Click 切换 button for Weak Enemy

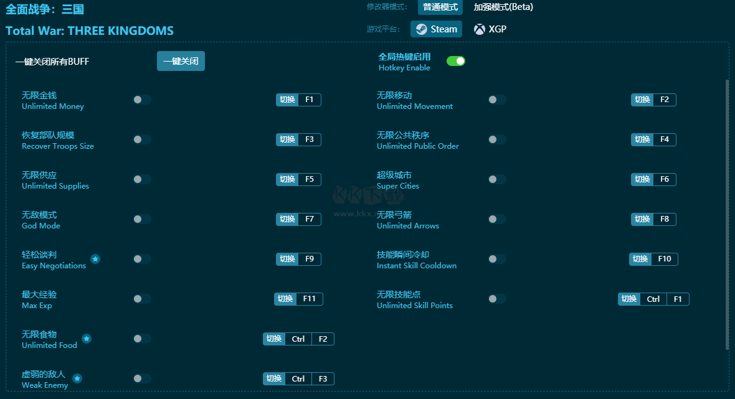tap(273, 378)
